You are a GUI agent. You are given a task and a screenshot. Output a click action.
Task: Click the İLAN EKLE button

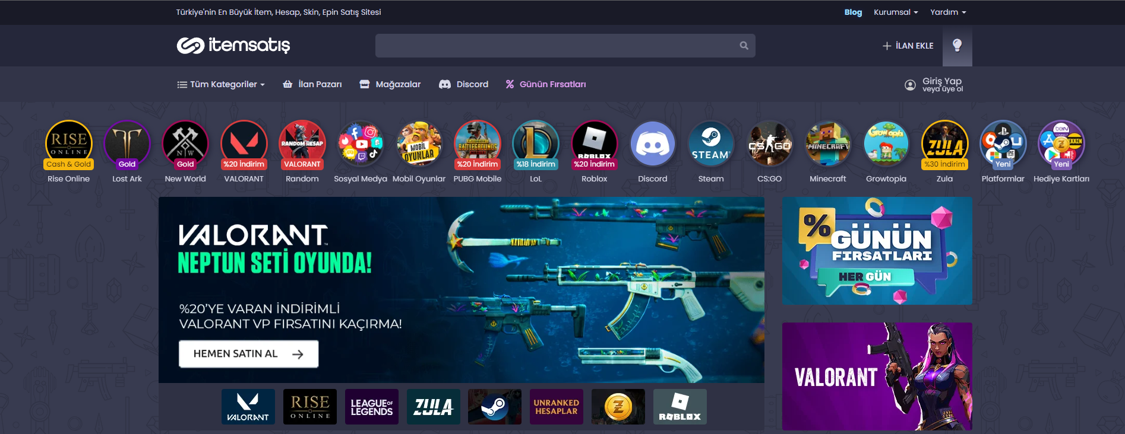coord(908,46)
